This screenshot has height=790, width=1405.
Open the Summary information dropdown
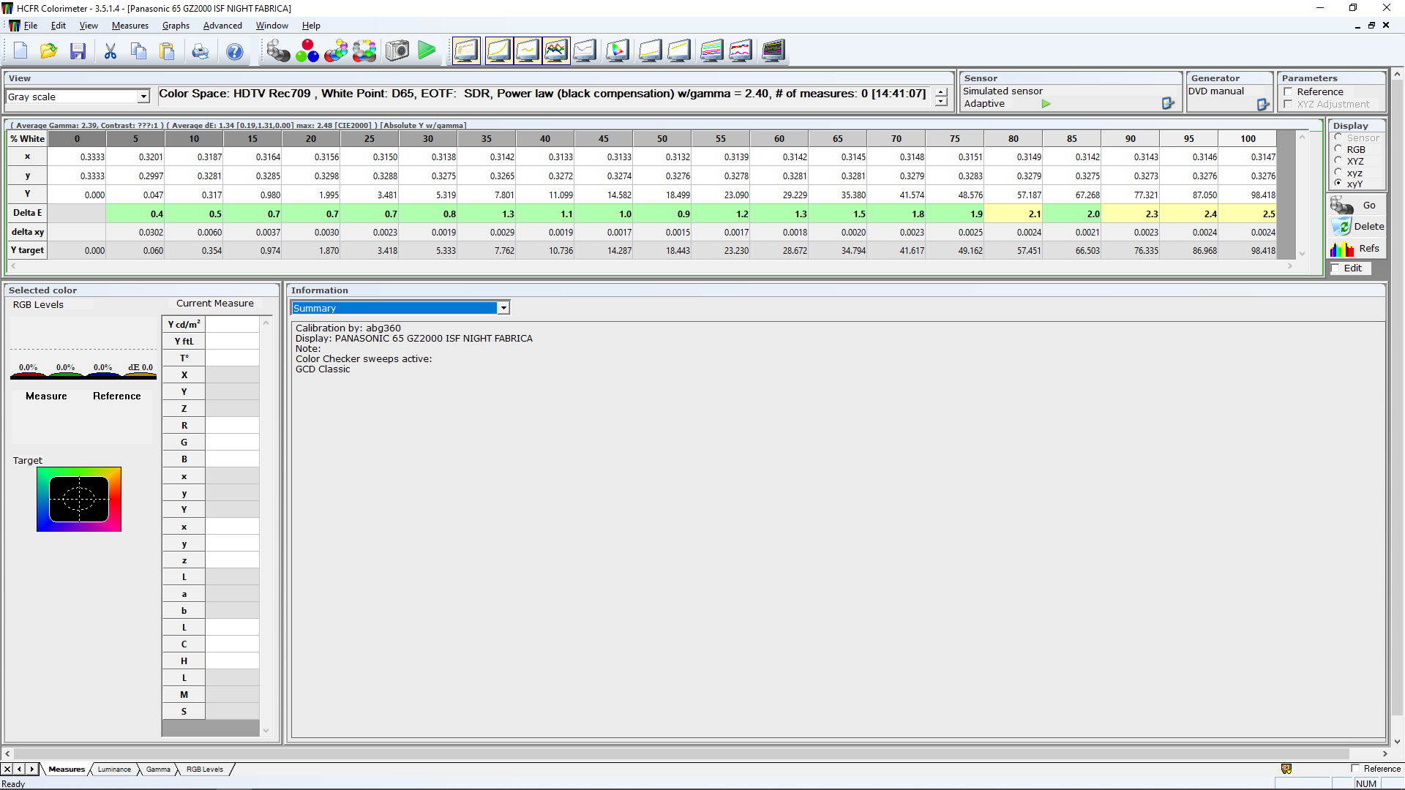pos(503,308)
